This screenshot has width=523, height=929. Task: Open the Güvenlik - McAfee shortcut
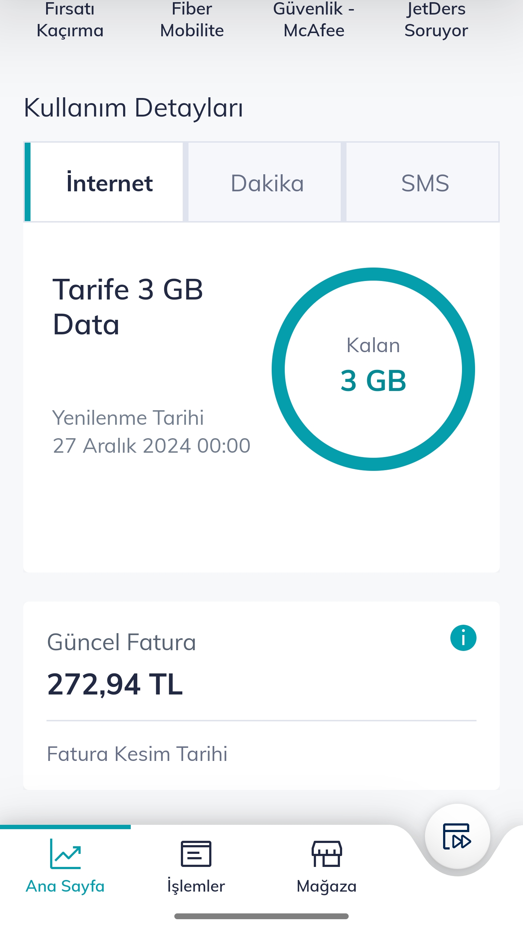click(x=314, y=20)
